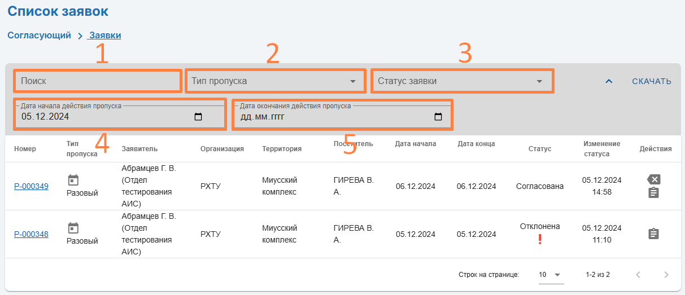Click the Согласующий breadcrumb
Image resolution: width=685 pixels, height=295 pixels.
pyautogui.click(x=39, y=36)
